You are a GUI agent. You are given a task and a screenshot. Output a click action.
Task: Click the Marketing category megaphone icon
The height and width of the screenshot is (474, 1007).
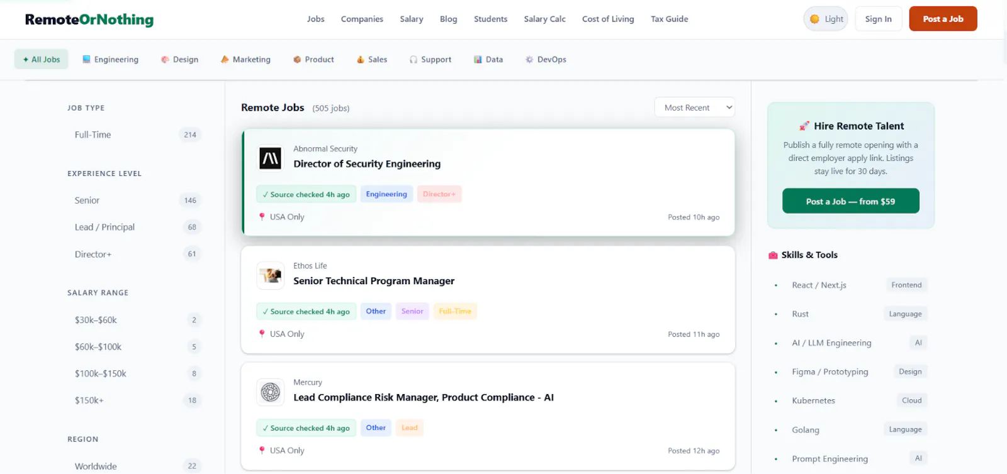[x=225, y=60]
